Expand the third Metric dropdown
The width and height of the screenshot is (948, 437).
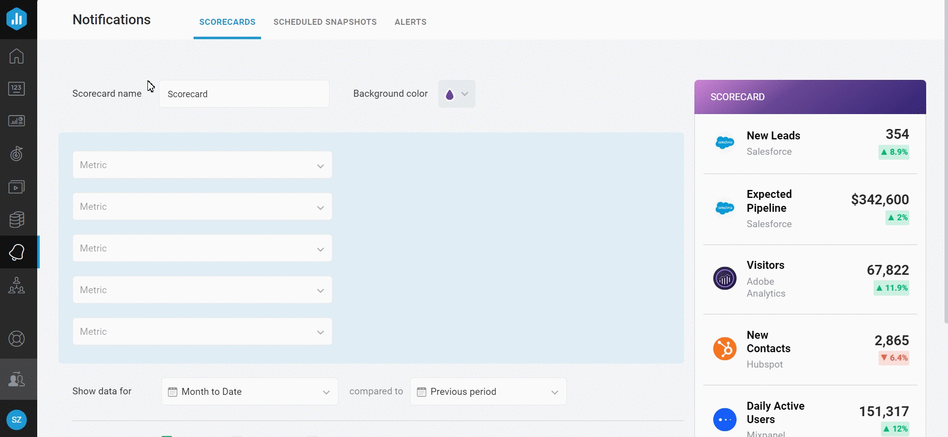[202, 249]
